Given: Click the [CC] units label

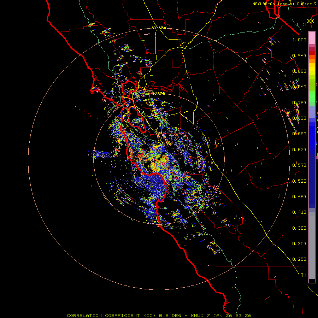Looking at the screenshot, I should tap(302, 24).
